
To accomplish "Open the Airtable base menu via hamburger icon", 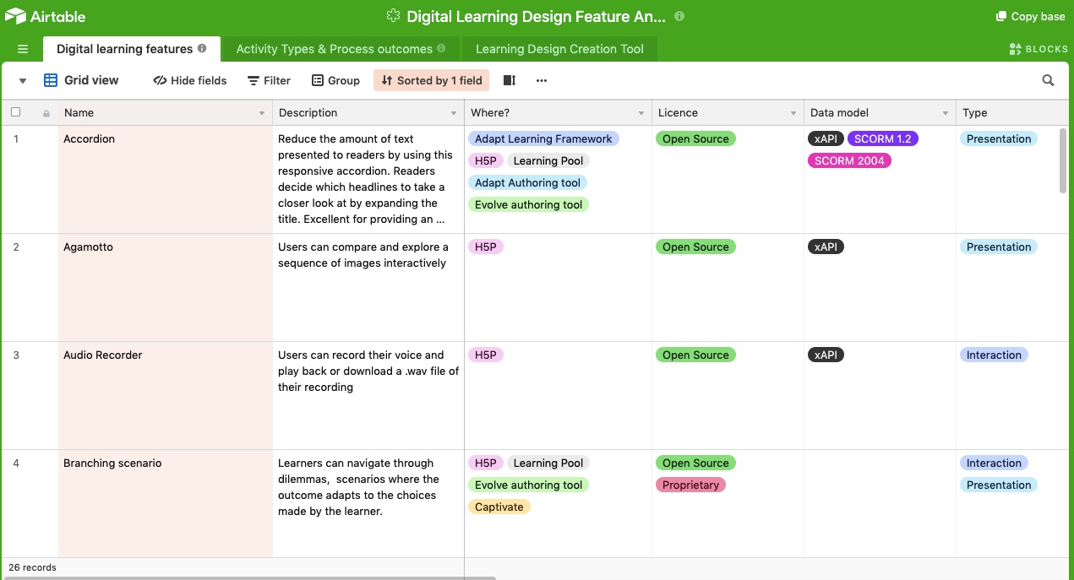I will [x=23, y=48].
